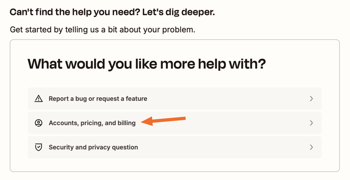Click the accounts row right of the arrow
350x180 pixels.
point(246,123)
